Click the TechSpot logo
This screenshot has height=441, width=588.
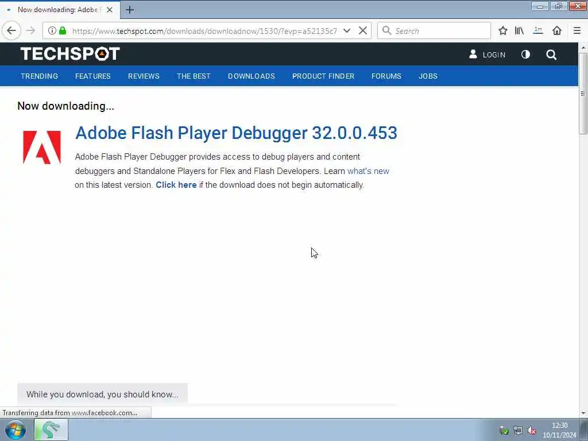click(70, 54)
